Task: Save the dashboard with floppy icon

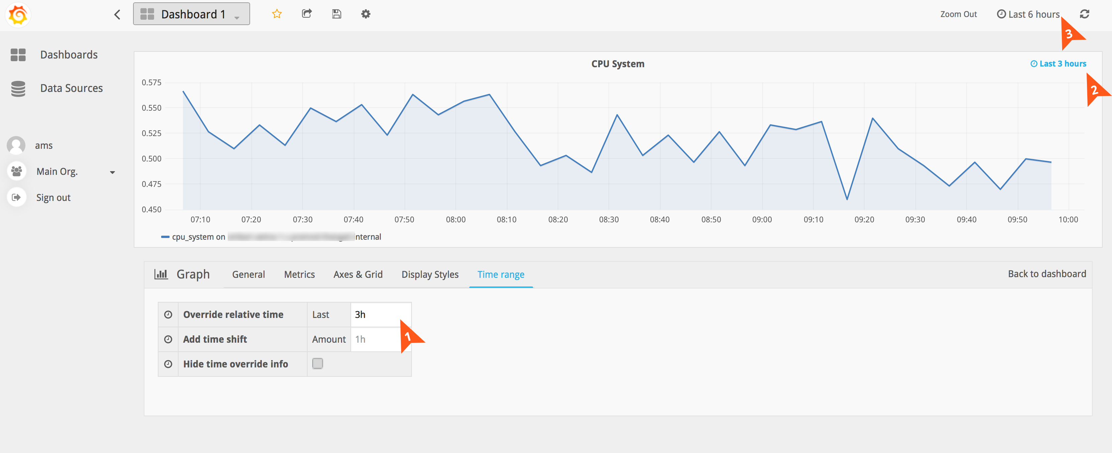Action: 336,14
